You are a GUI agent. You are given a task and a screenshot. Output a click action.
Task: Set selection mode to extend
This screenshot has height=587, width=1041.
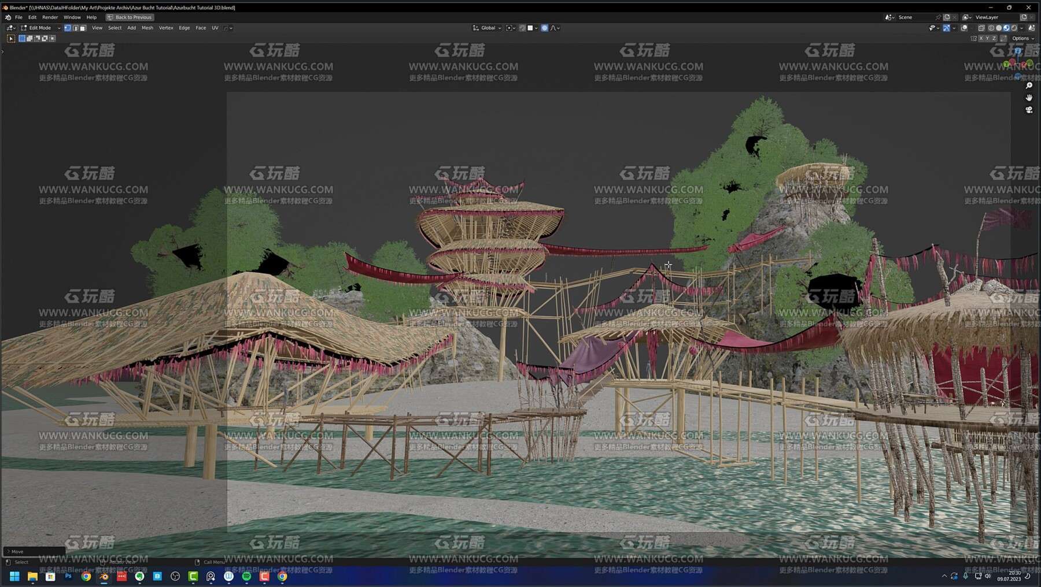(29, 38)
